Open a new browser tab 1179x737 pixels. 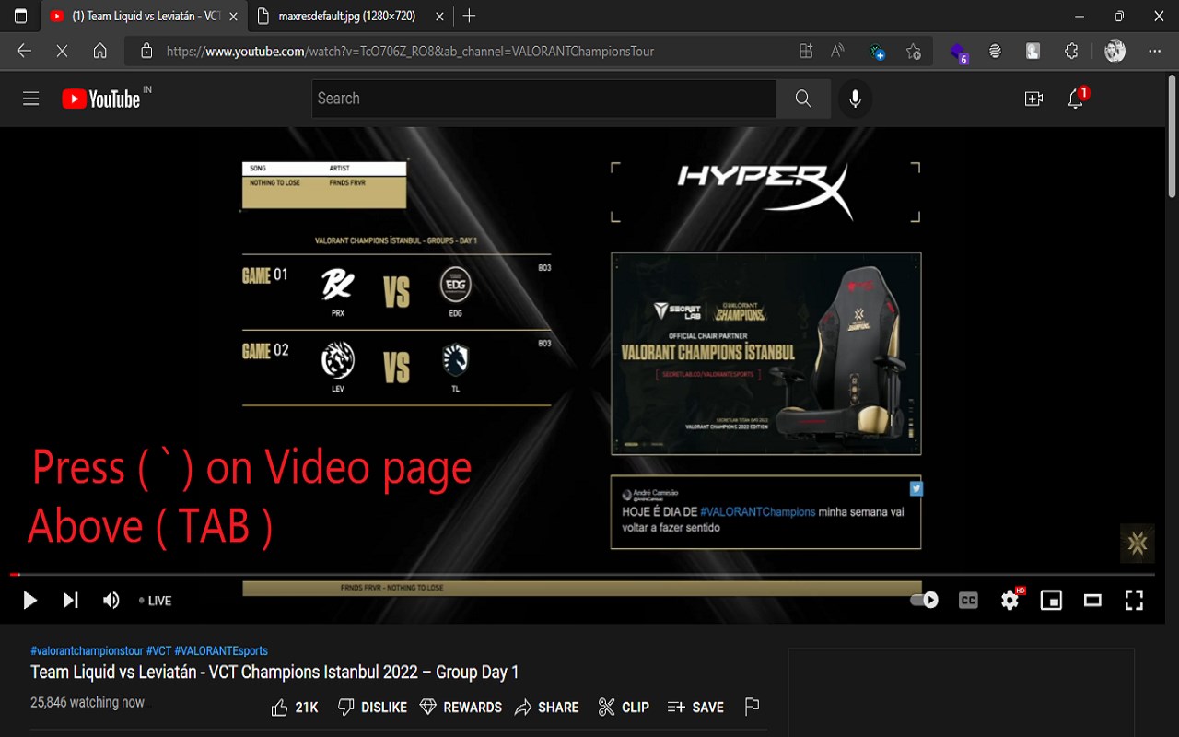pyautogui.click(x=470, y=16)
